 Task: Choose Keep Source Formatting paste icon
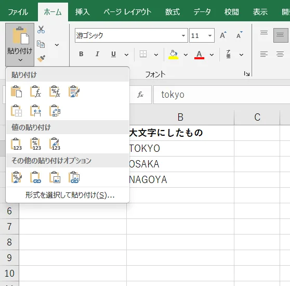[74, 91]
